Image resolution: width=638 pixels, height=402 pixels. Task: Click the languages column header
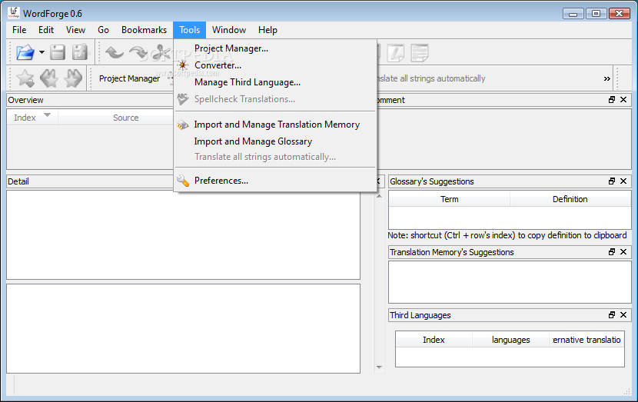510,340
